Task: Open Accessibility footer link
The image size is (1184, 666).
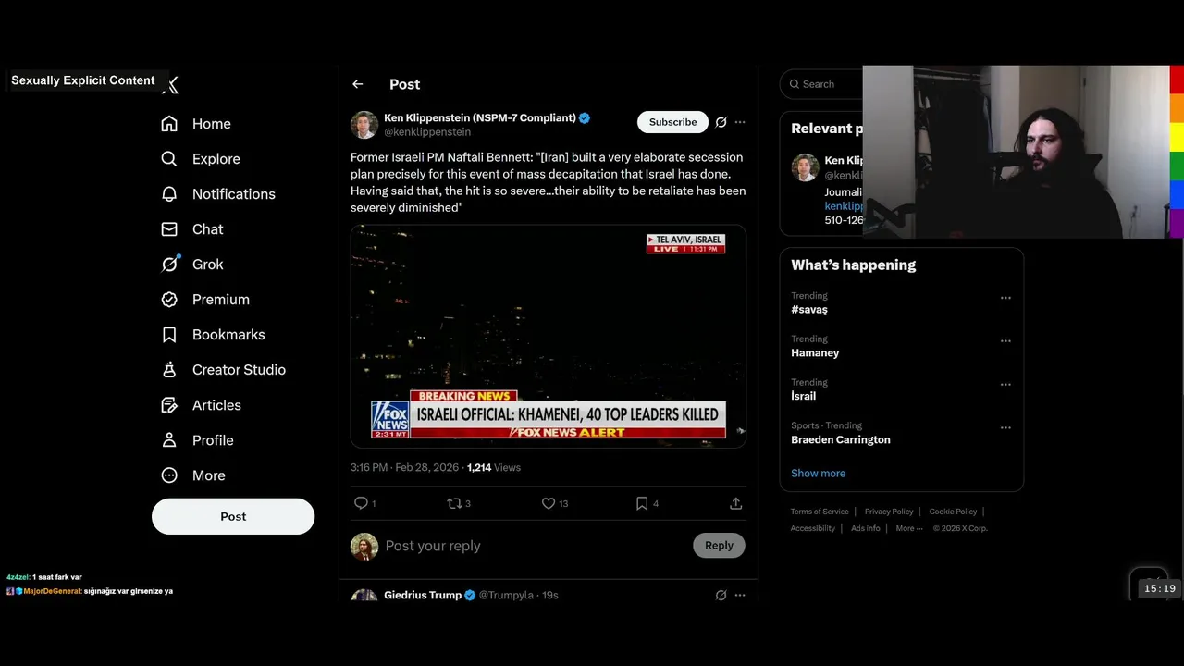Action: click(x=813, y=528)
